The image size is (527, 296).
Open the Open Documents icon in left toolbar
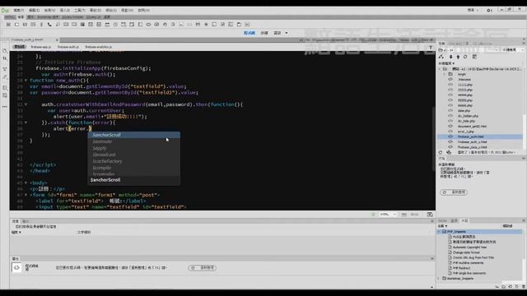coord(5,51)
